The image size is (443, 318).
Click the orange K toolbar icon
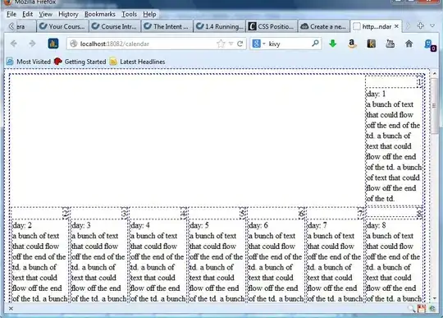[x=372, y=44]
